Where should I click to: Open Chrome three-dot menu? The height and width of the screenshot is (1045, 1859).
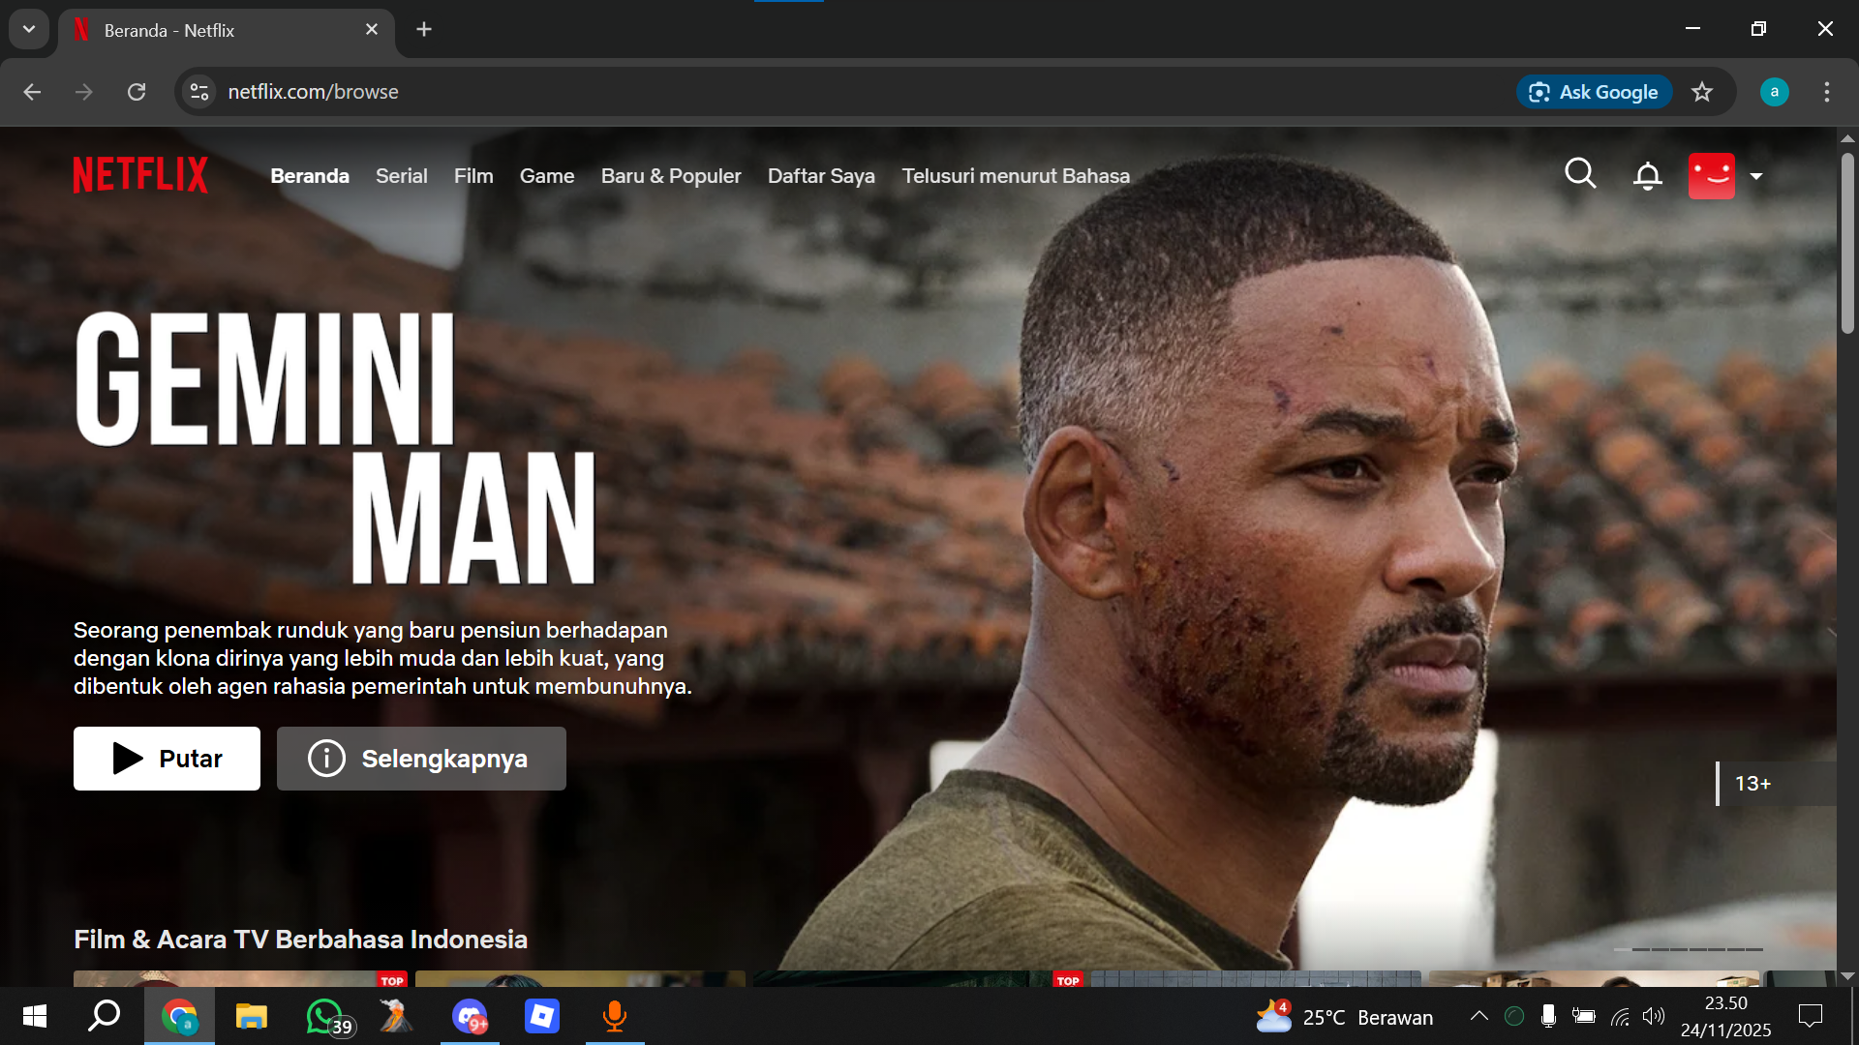(1826, 92)
